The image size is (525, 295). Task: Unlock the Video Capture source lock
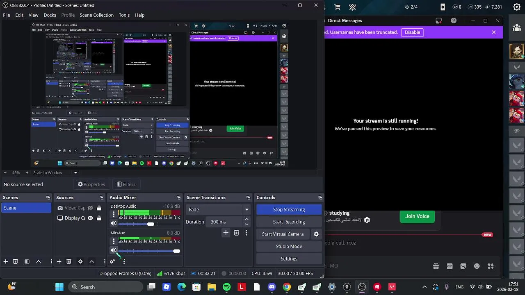[x=99, y=208]
